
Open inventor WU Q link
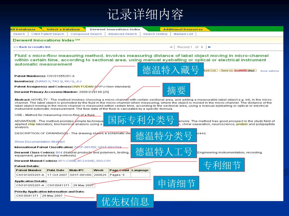pyautogui.click(x=69, y=81)
